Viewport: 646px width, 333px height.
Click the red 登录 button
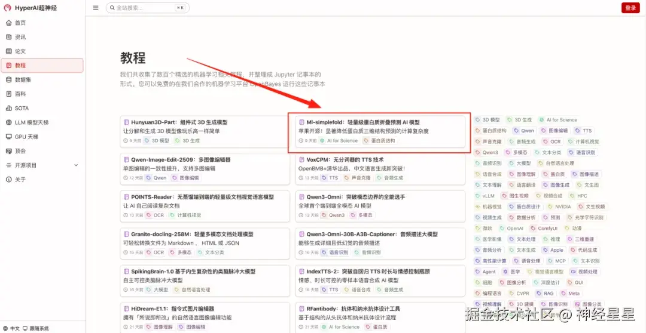630,8
